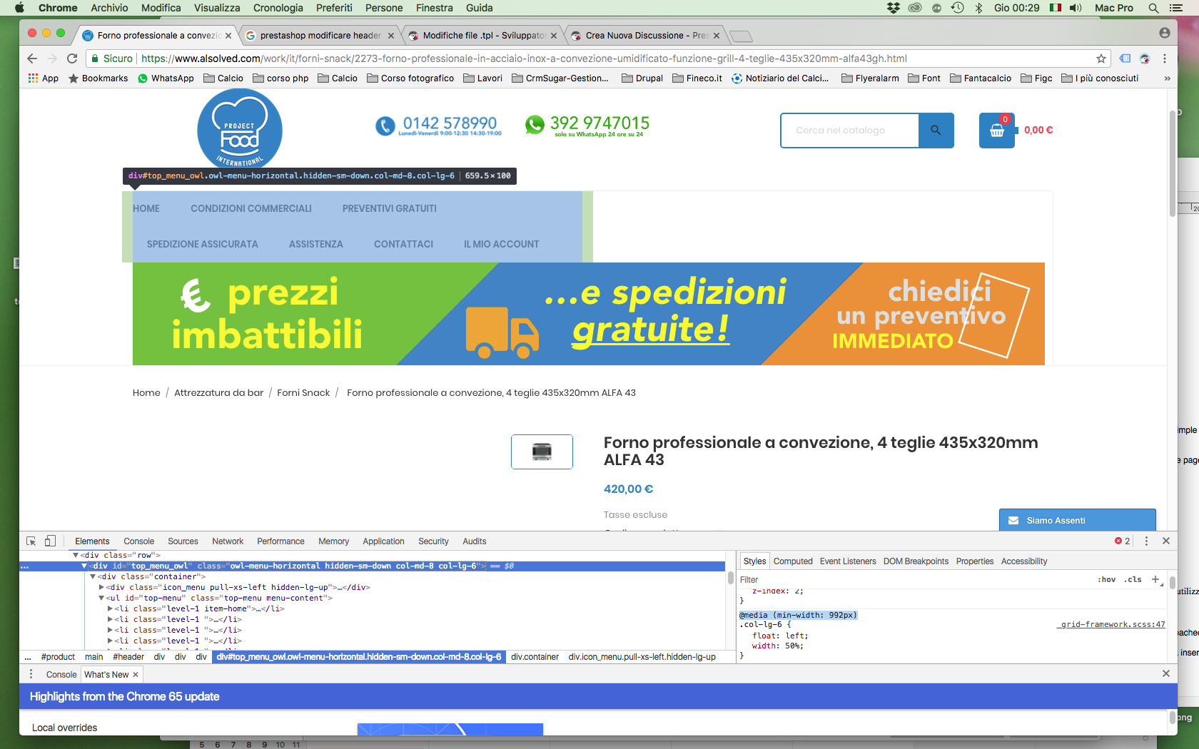
Task: Open Spotlight search in the menu bar
Action: coord(1153,8)
